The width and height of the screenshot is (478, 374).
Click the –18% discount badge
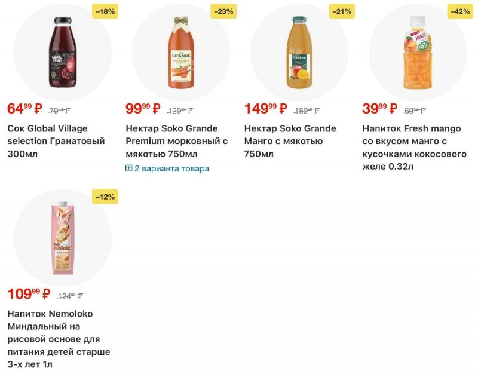pos(105,11)
